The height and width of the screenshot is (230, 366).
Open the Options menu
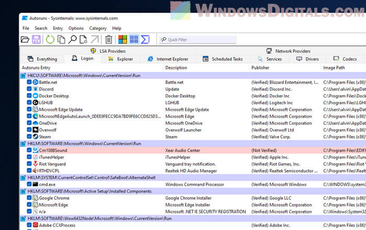(76, 28)
